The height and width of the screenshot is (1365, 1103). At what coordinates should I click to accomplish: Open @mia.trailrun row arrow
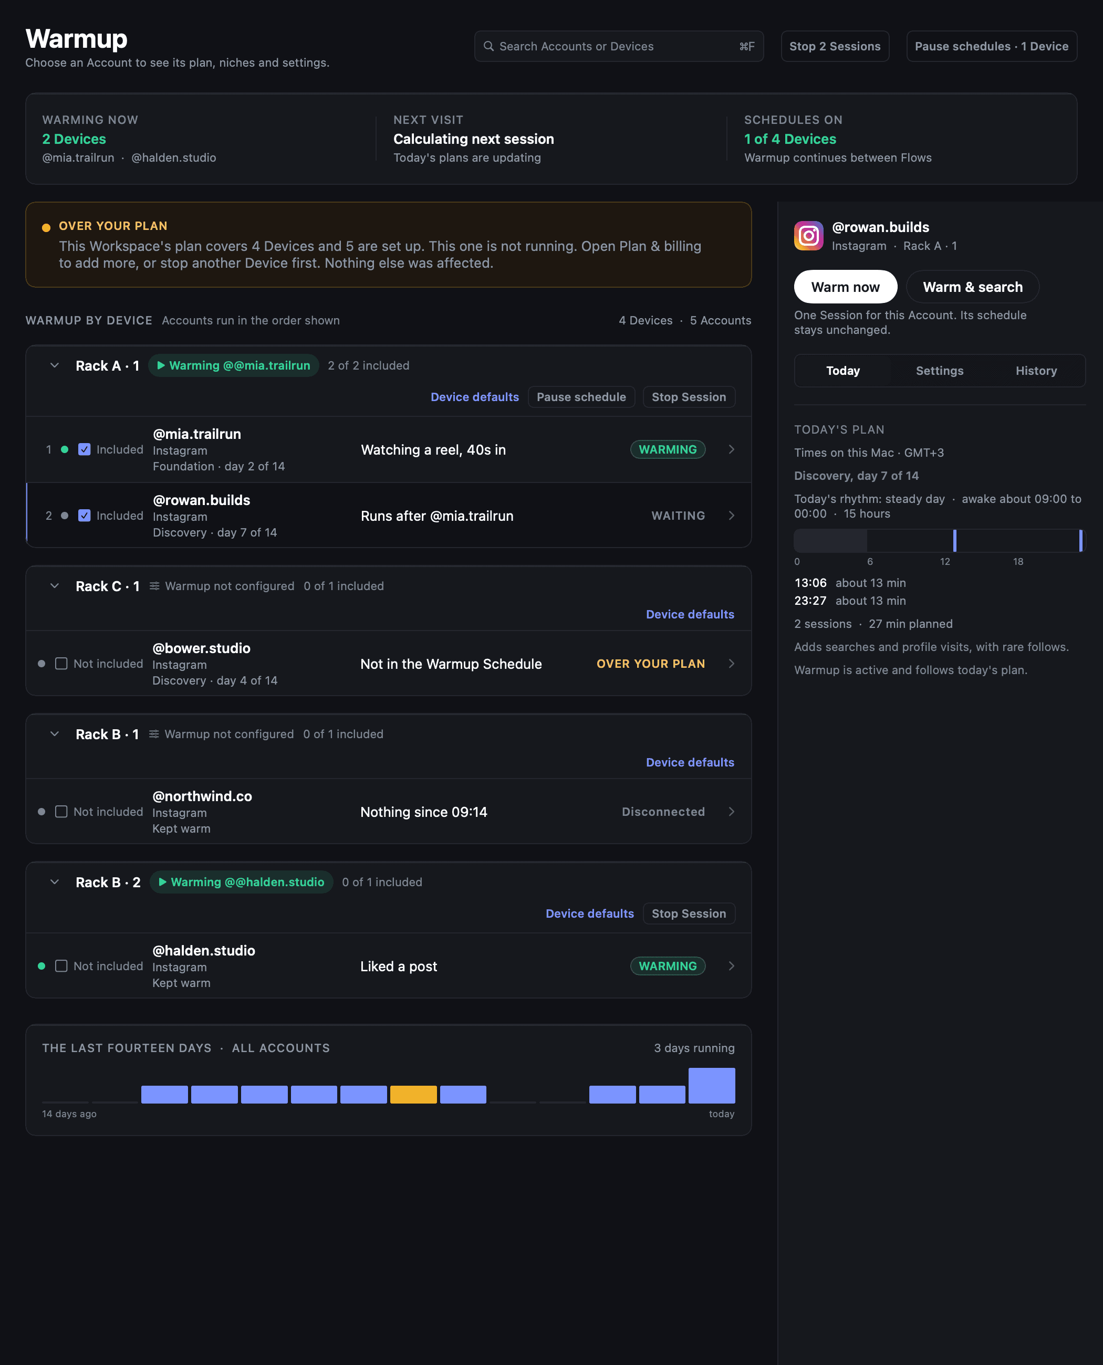[x=731, y=449]
